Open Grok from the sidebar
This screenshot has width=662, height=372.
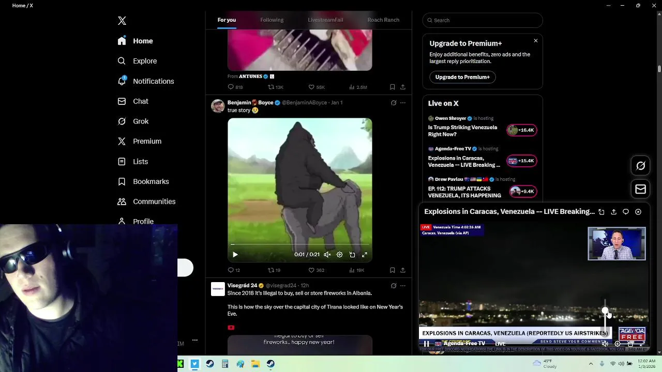tap(133, 121)
